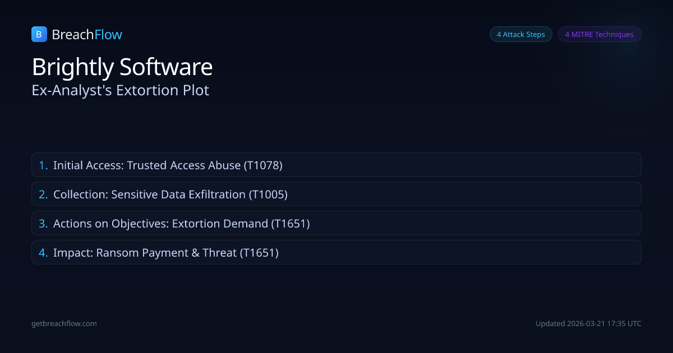Click the blue BreachFlow 'B' logo icon

39,34
